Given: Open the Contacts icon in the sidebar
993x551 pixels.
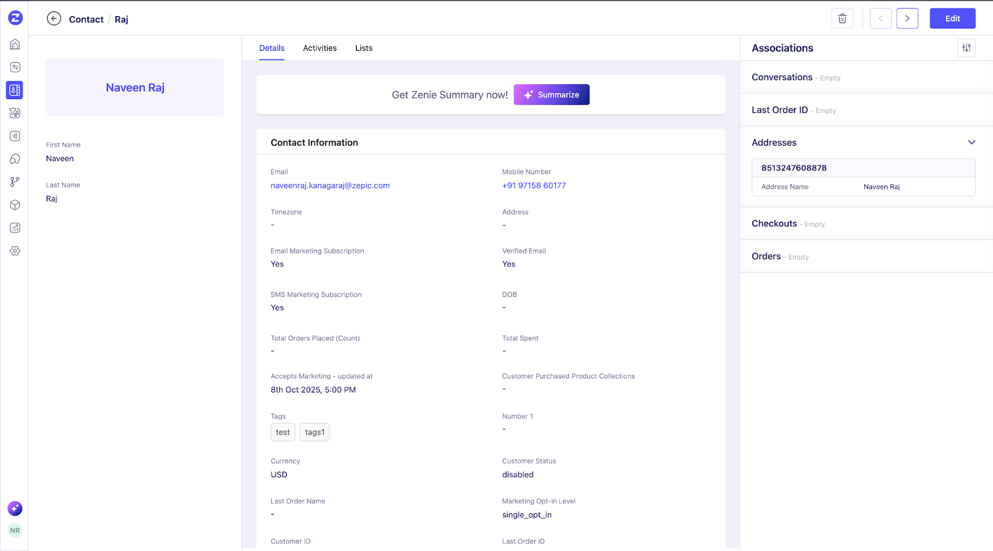Looking at the screenshot, I should pyautogui.click(x=15, y=90).
